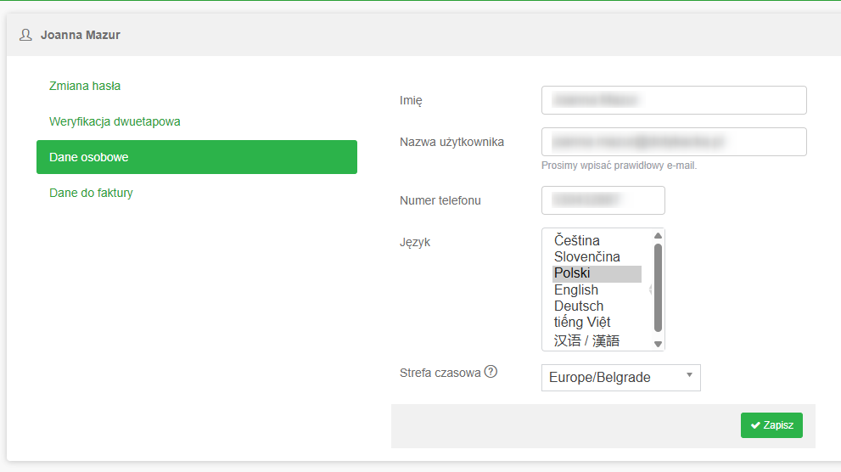Focus the Nazwa użytkownika email field
The height and width of the screenshot is (472, 841).
tap(674, 142)
